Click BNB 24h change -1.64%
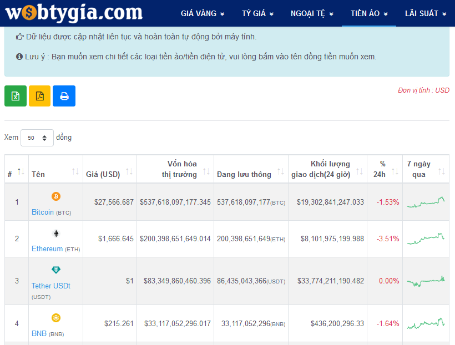Screen dimensions: 455x345 click(x=388, y=323)
